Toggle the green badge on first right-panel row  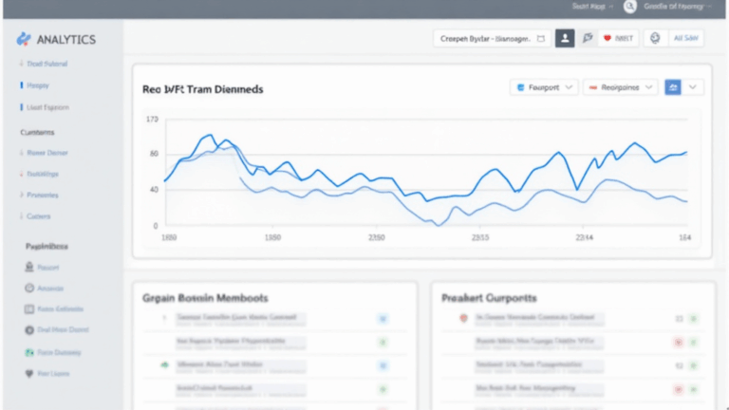pos(693,319)
